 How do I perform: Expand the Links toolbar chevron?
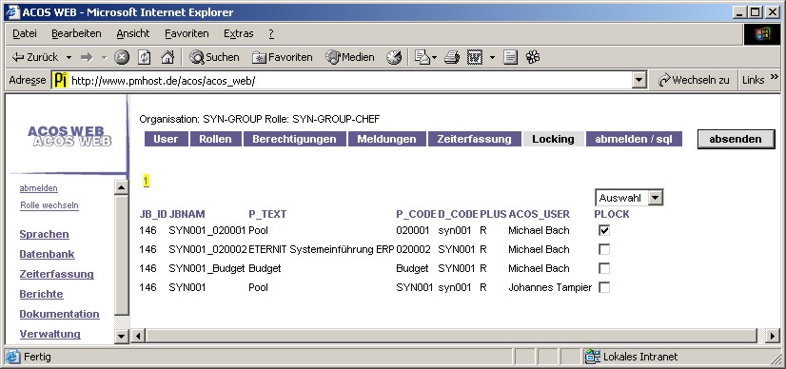774,77
